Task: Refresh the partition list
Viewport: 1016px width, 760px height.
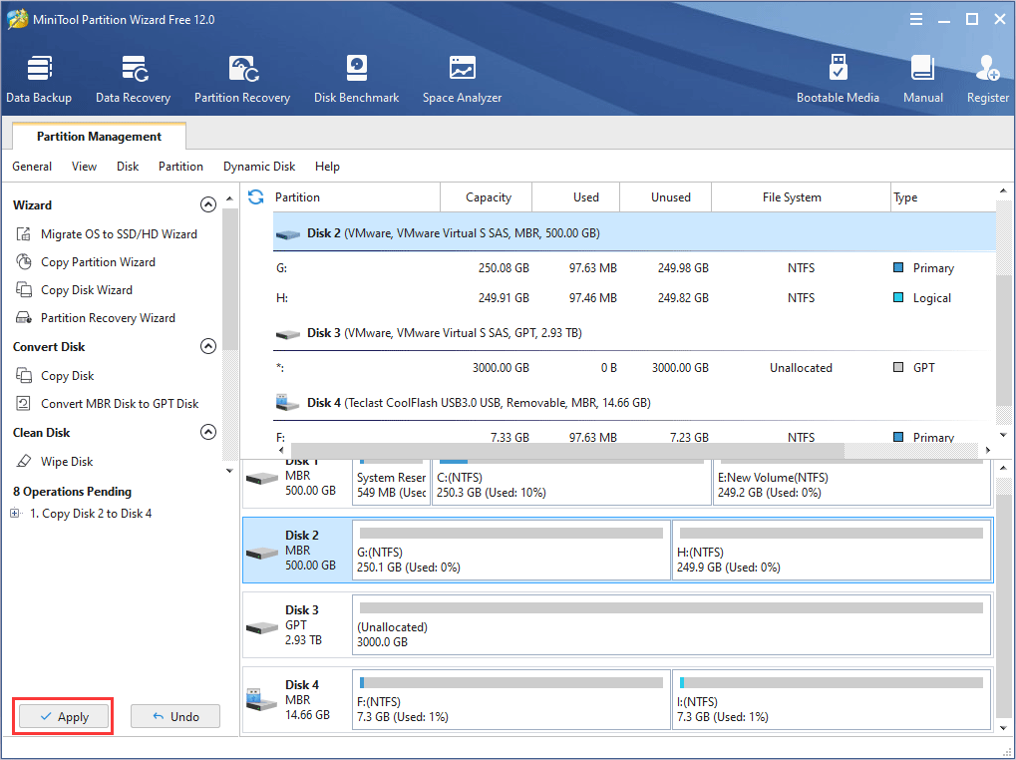Action: pyautogui.click(x=256, y=196)
